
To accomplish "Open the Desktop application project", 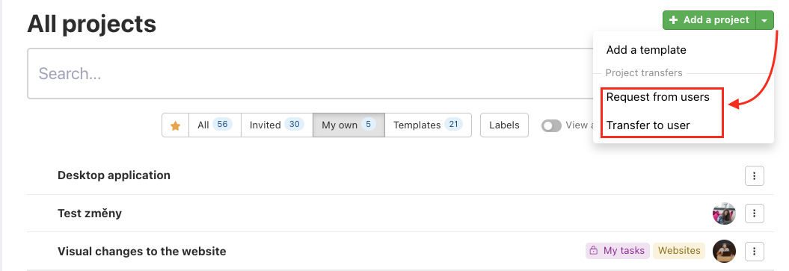I will click(114, 175).
